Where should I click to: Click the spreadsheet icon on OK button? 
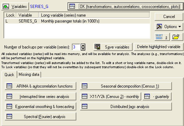point(72,6)
